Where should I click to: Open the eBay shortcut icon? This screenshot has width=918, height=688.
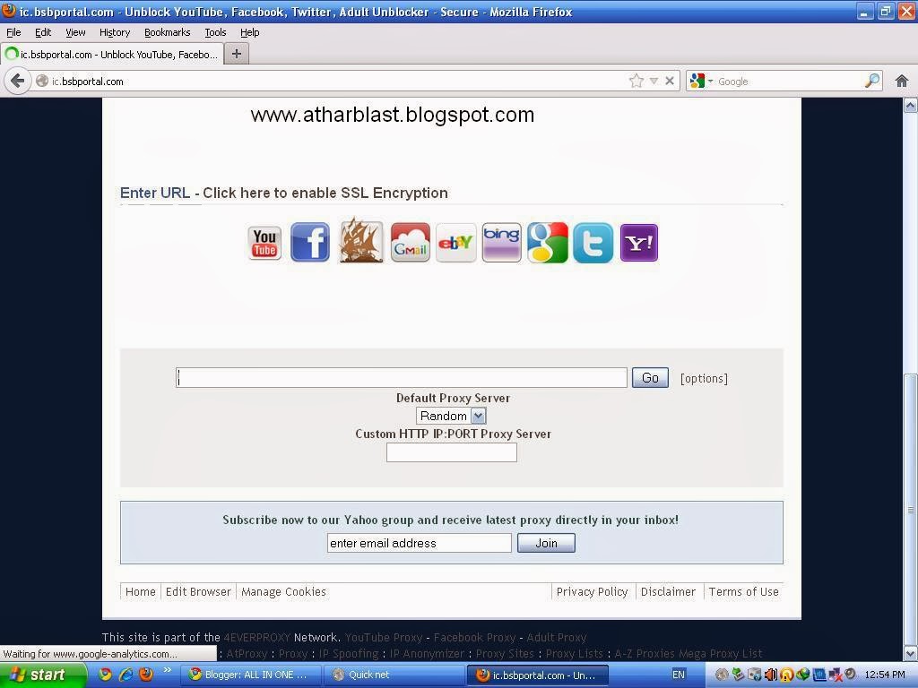[x=455, y=242]
